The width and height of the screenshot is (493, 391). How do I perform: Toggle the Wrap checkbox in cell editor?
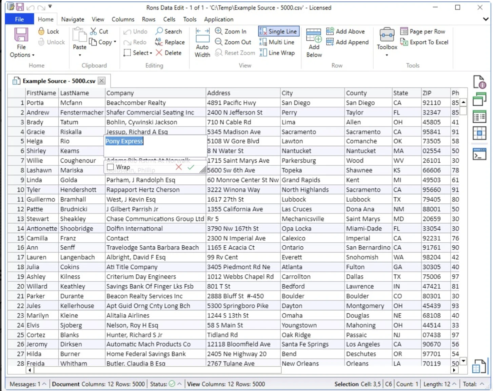(x=110, y=167)
